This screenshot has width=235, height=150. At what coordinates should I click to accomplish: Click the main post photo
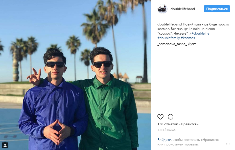(76, 75)
